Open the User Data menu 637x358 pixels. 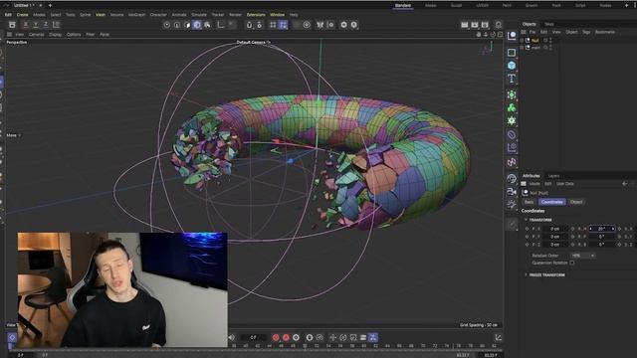click(x=565, y=184)
